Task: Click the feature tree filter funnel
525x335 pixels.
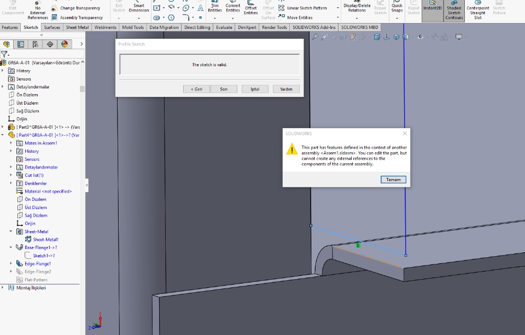Action: [x=4, y=54]
